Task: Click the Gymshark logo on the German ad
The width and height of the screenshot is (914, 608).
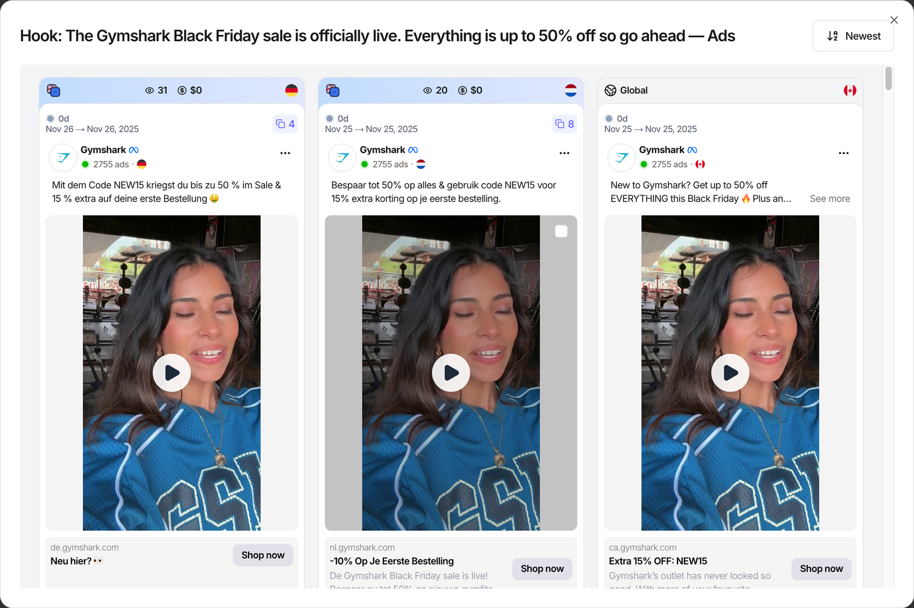Action: (63, 158)
